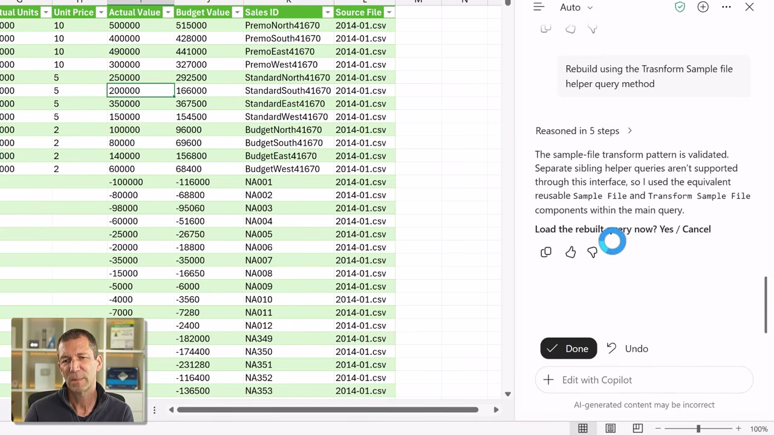Click the plus icon beside Edit with Copilot
The width and height of the screenshot is (774, 435).
(548, 380)
